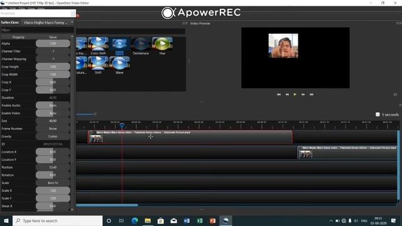Open the File menu
Image resolution: width=402 pixels, height=226 pixels.
tap(4, 8)
